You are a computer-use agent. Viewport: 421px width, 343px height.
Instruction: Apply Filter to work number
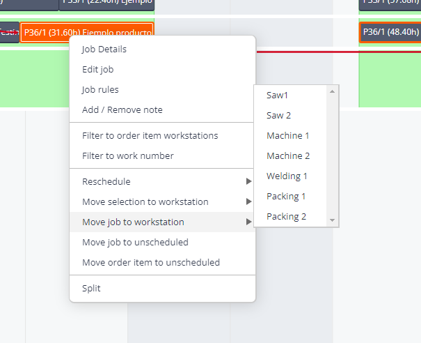pos(128,156)
